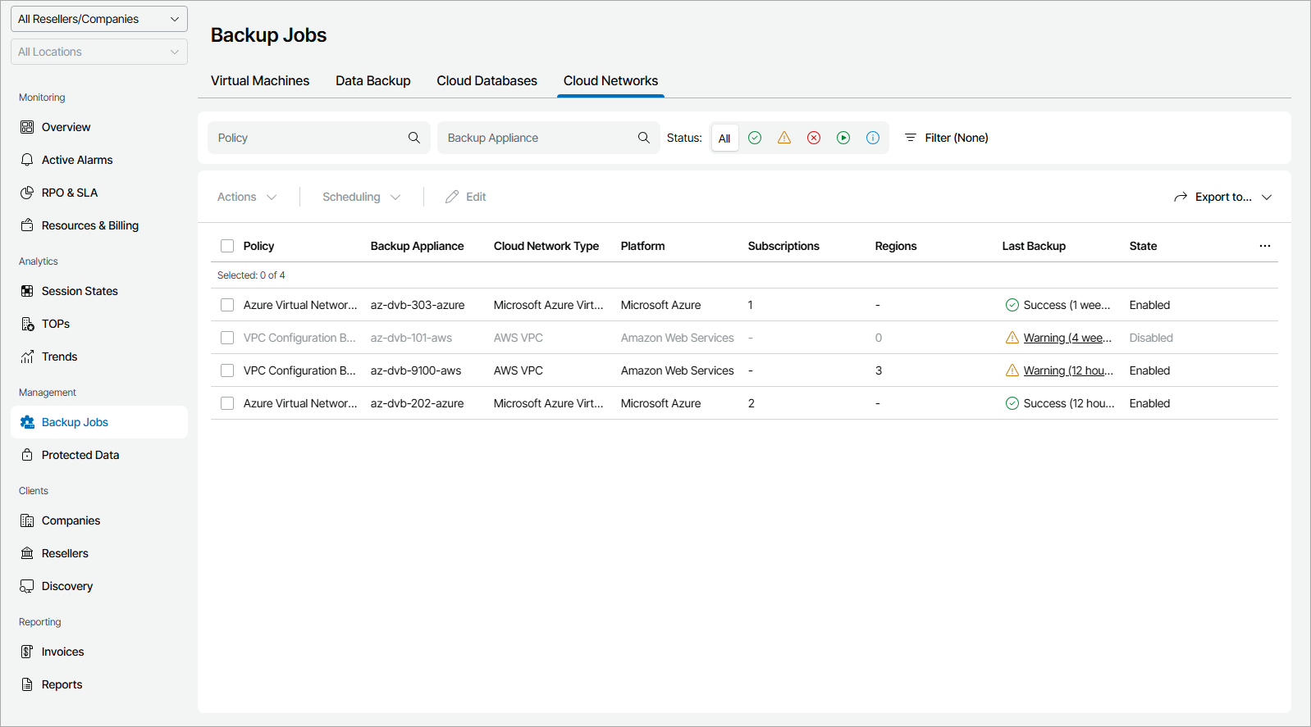This screenshot has height=727, width=1311.
Task: Click the Filter (None) icon
Action: pos(911,138)
